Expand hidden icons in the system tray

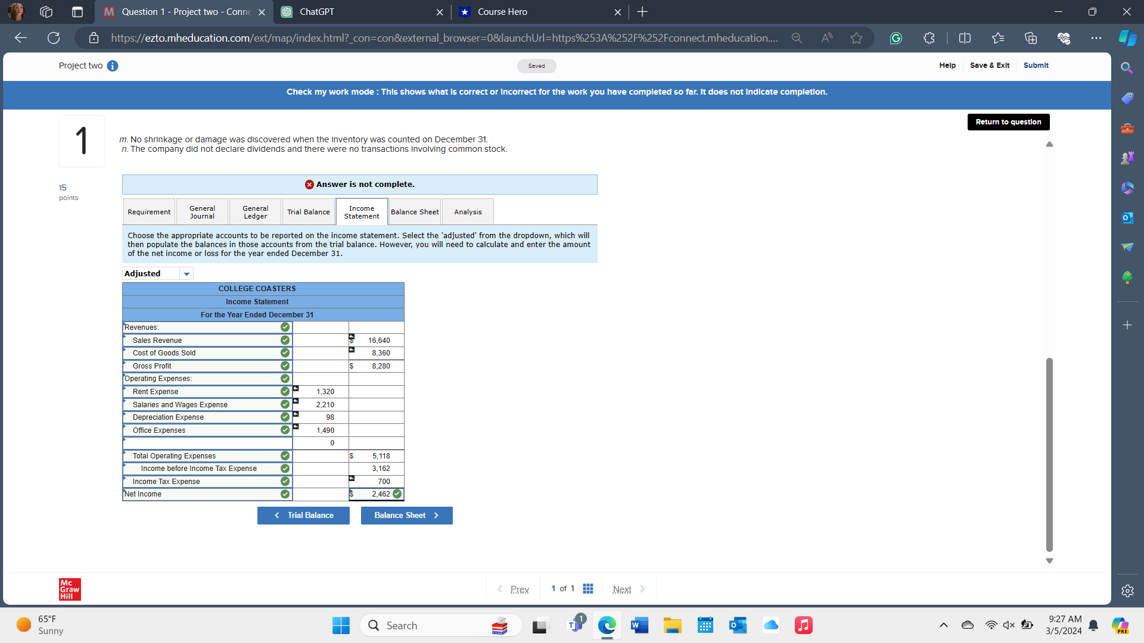click(x=943, y=625)
